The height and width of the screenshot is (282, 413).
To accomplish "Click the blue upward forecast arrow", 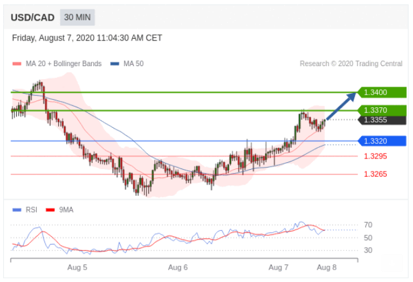I will coord(341,105).
